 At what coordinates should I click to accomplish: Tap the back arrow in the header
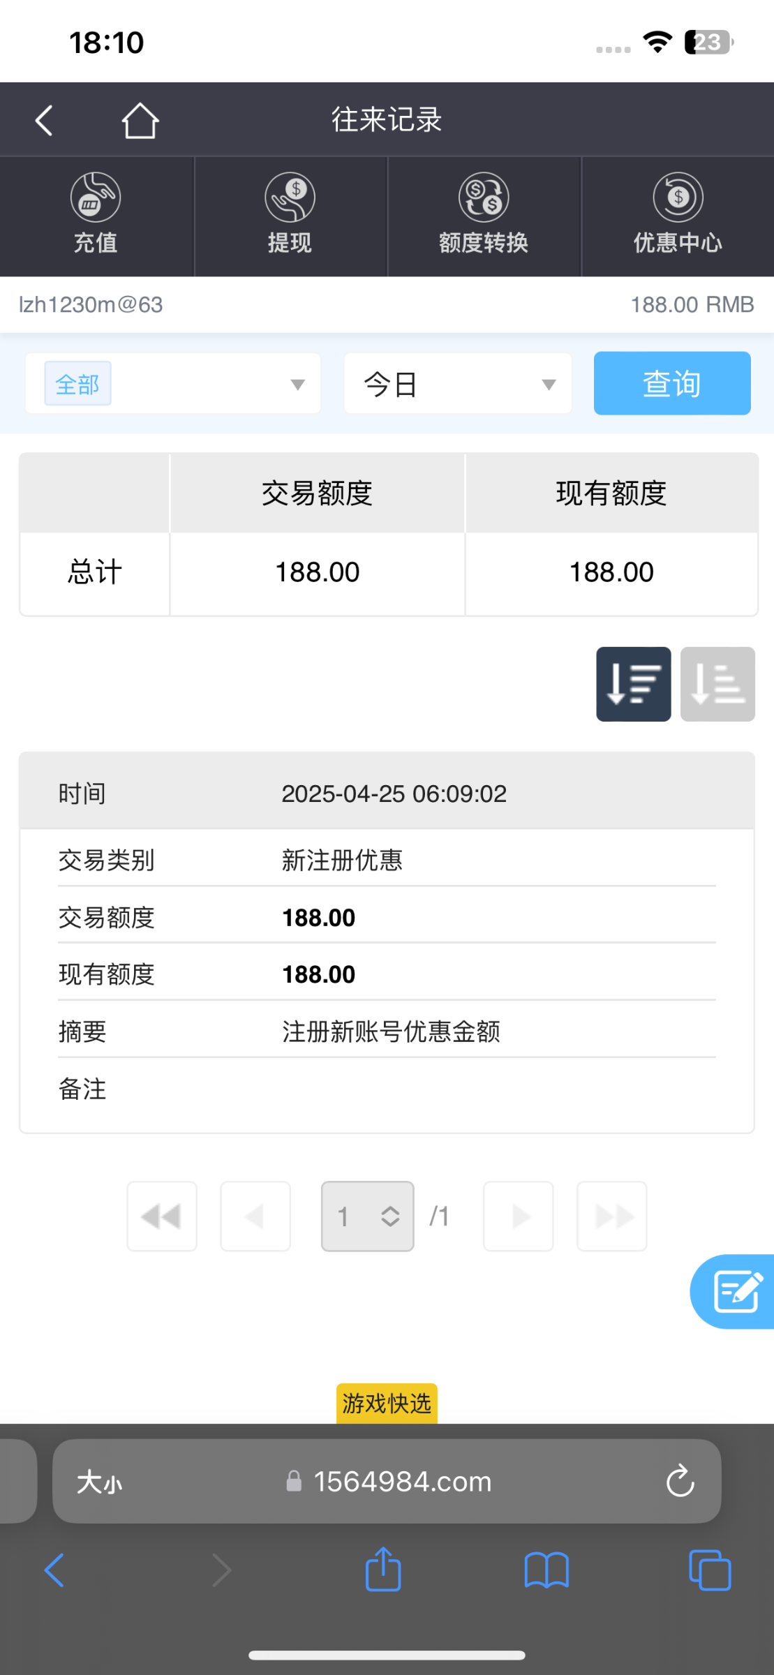44,120
